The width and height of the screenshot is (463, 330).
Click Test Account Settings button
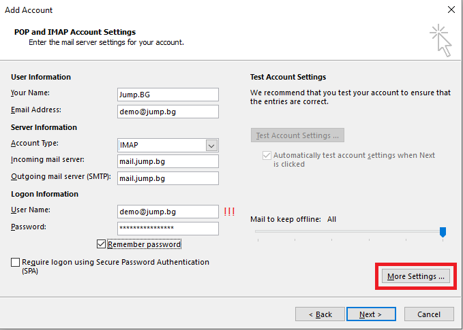(x=297, y=135)
